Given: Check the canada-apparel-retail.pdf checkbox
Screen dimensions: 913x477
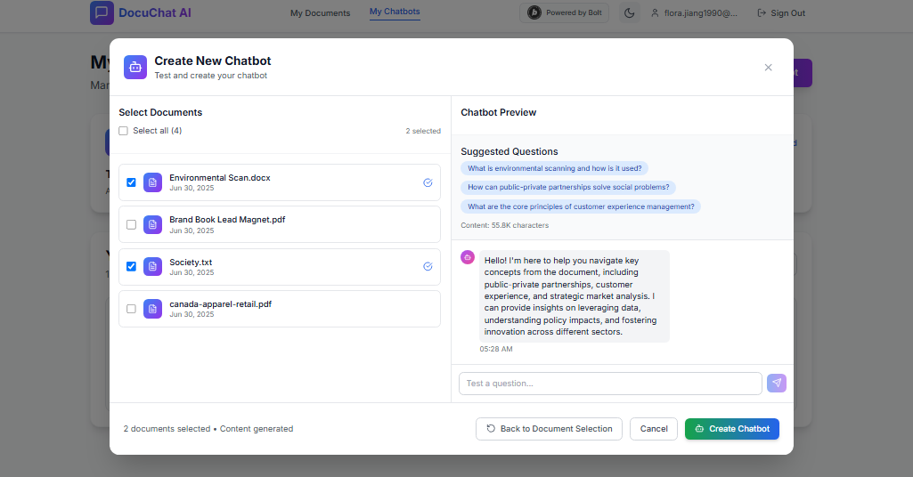Looking at the screenshot, I should pyautogui.click(x=132, y=309).
